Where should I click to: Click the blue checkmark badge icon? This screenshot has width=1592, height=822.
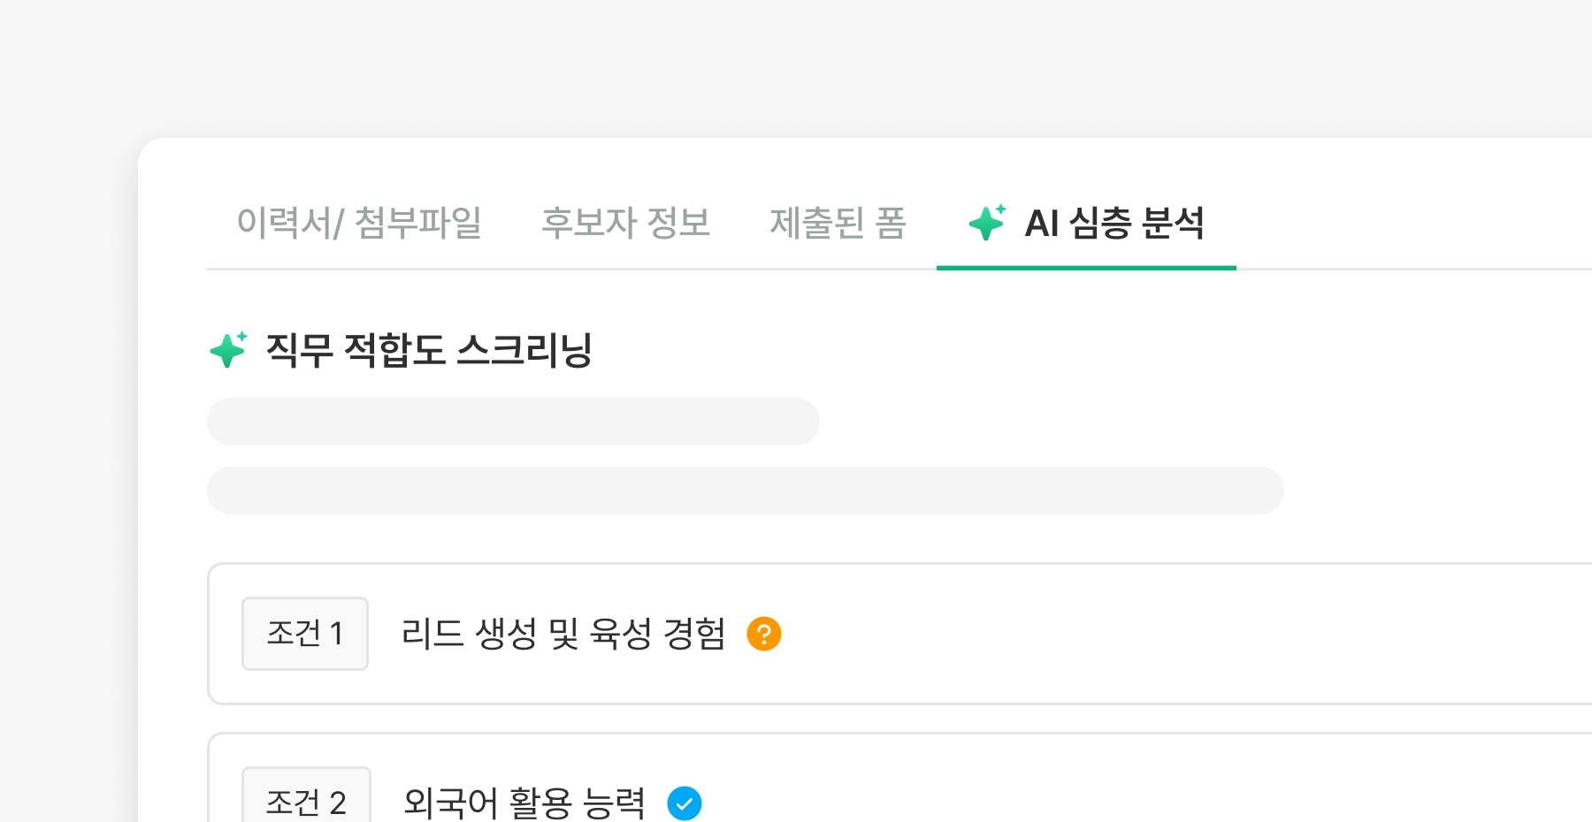(x=684, y=803)
